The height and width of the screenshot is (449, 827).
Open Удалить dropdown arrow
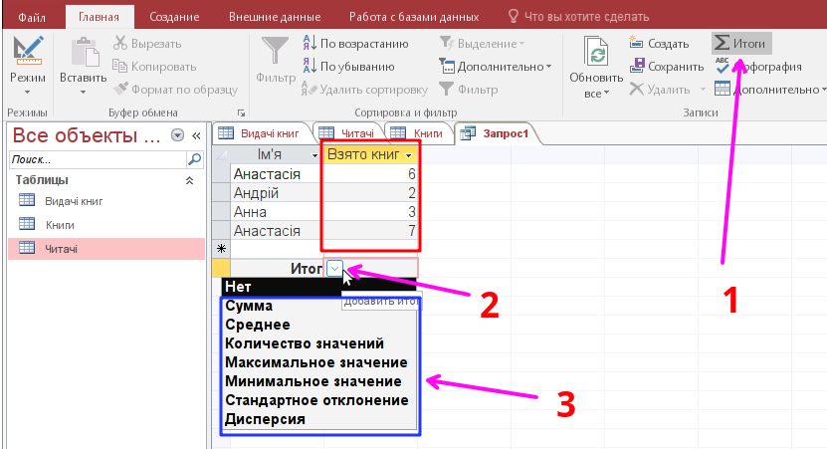coord(702,90)
